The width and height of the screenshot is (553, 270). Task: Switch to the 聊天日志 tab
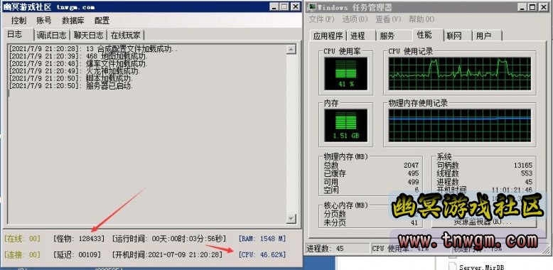point(89,36)
